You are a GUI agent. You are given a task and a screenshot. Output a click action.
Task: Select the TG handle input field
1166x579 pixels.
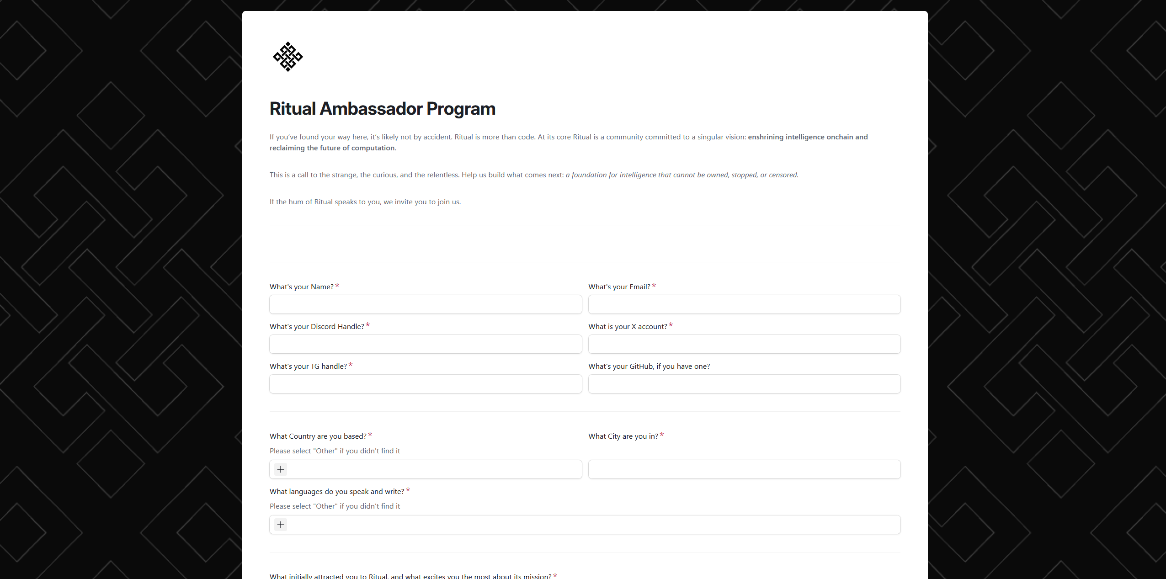click(x=425, y=384)
